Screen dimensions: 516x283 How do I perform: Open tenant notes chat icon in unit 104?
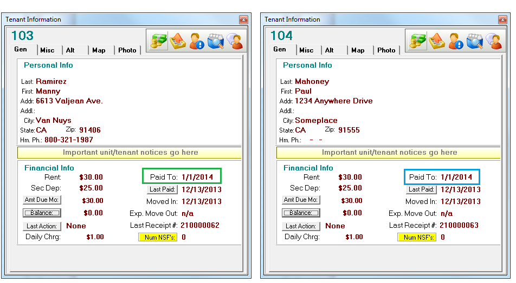click(x=494, y=42)
